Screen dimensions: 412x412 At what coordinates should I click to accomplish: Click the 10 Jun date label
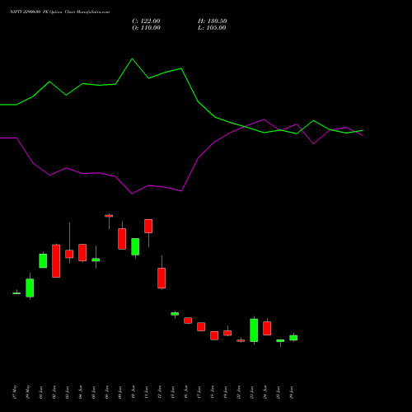(x=133, y=392)
